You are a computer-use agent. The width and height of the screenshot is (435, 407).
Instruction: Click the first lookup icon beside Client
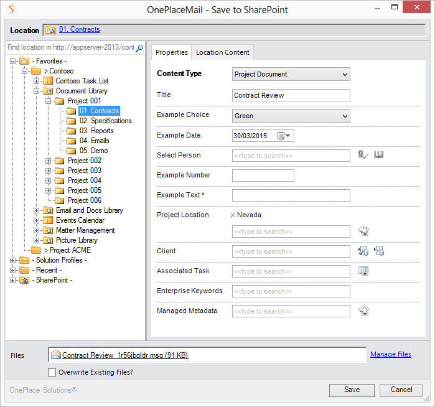pyautogui.click(x=363, y=251)
